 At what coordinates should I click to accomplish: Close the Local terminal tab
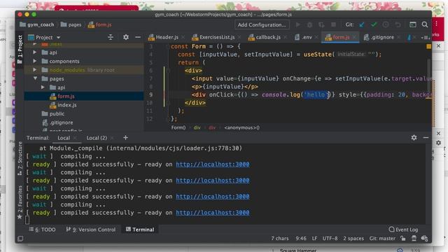tap(75, 138)
